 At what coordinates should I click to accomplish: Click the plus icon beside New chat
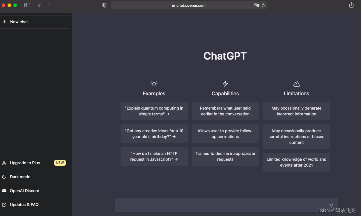point(4,22)
